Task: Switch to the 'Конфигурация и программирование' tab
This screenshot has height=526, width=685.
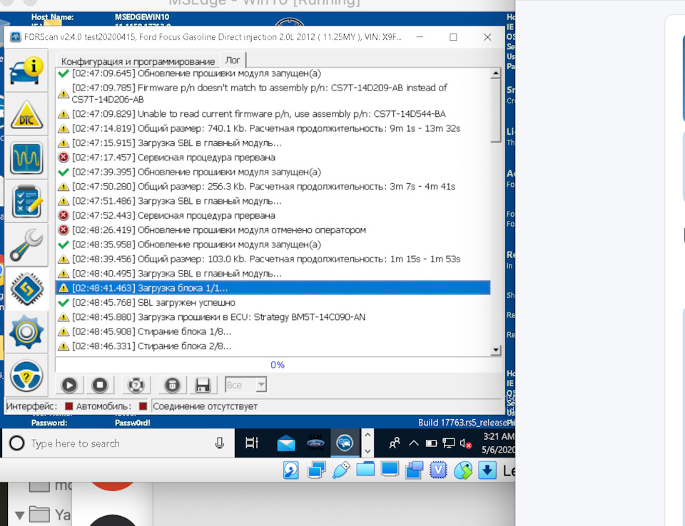Action: click(138, 61)
